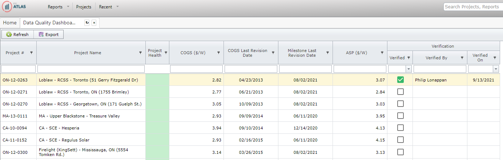503x160 pixels.
Task: Click the filter icon on Verified column
Action: click(x=409, y=57)
